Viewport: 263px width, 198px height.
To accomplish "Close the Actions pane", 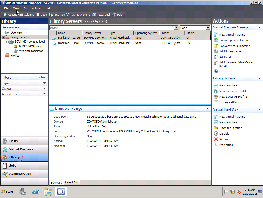I will tap(259, 21).
